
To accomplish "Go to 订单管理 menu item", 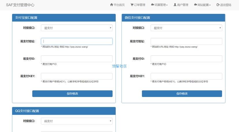I will tap(138, 5).
